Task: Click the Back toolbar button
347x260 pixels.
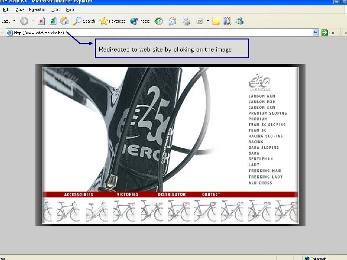Action: 5,21
